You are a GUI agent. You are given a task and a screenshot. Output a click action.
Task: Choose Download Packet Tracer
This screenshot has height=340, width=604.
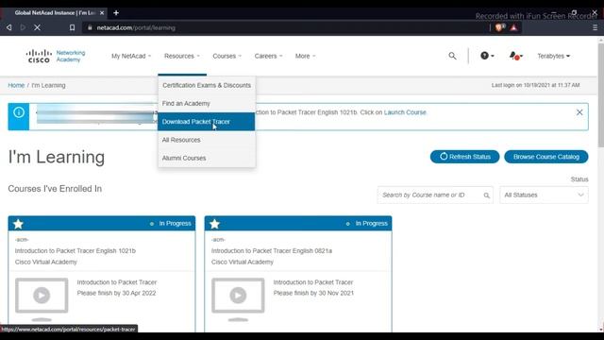point(207,122)
